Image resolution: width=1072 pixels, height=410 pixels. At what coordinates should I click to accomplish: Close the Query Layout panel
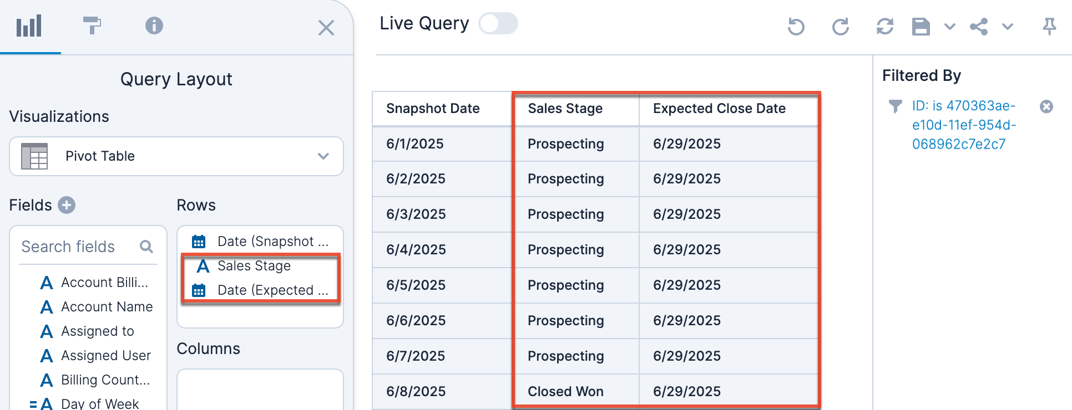tap(326, 28)
